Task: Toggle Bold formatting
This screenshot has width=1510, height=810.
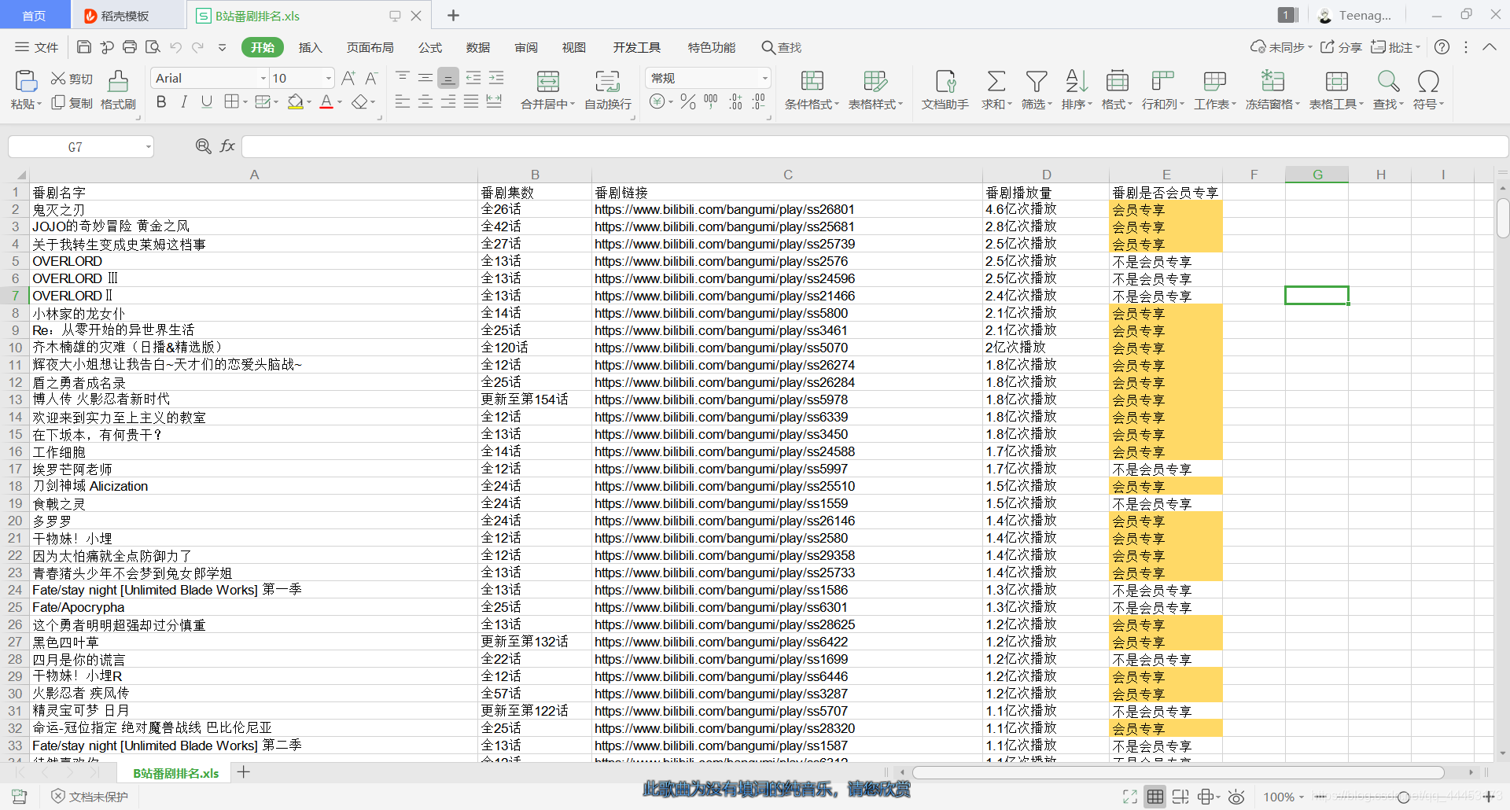Action: (161, 101)
